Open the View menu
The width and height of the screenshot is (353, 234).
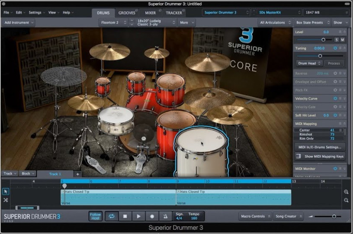pyautogui.click(x=54, y=13)
